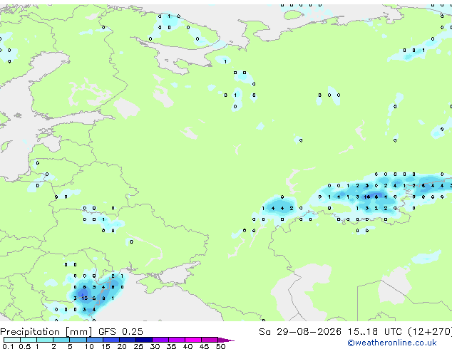This screenshot has width=452, height=349.
Task: Select the '15..18 UTC' time label
Action: click(x=374, y=332)
